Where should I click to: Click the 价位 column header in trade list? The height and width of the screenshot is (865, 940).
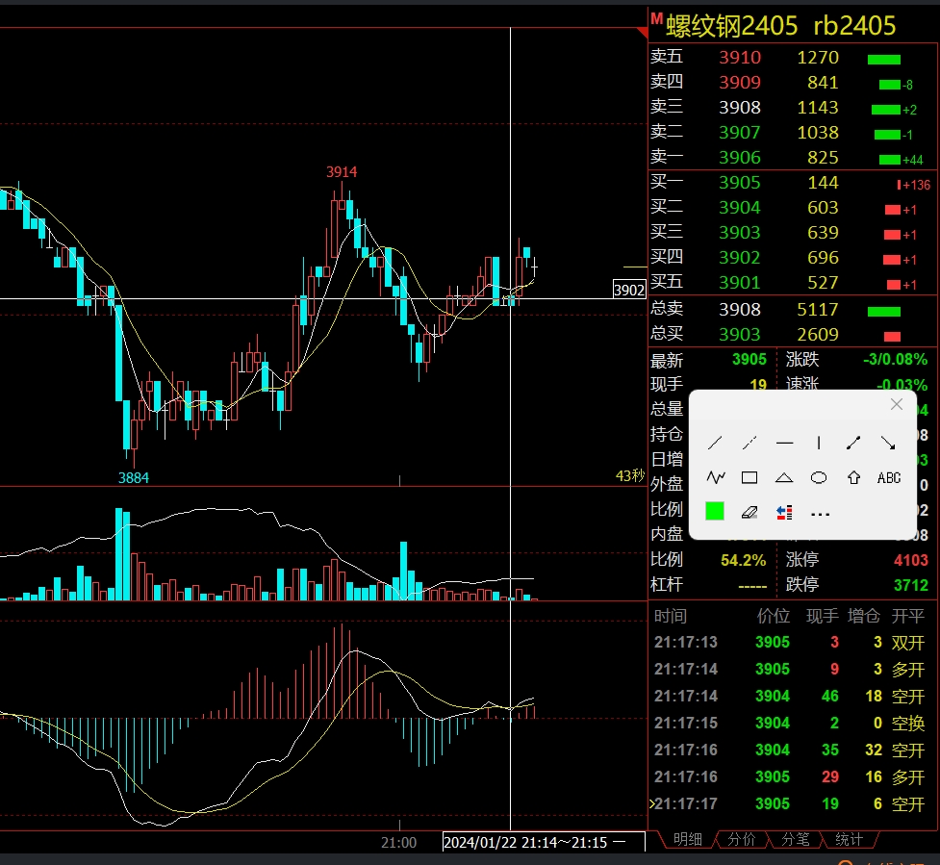[x=774, y=616]
